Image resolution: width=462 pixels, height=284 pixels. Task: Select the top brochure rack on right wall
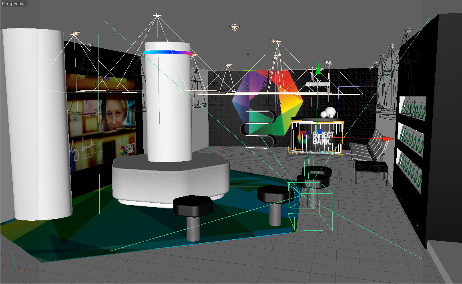[x=412, y=108]
